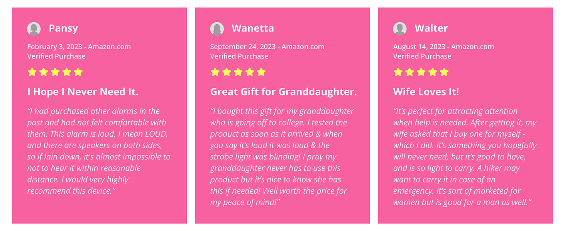Click the five-star rating on Wanetta's review
The image size is (565, 231).
pos(238,72)
